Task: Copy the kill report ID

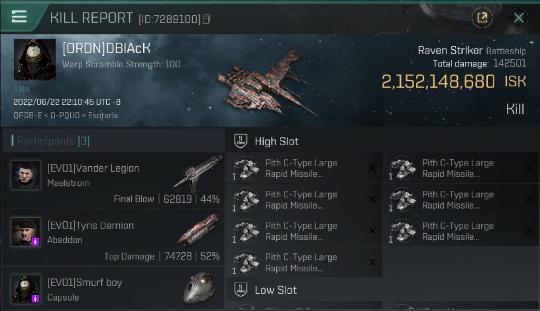Action: click(x=206, y=19)
